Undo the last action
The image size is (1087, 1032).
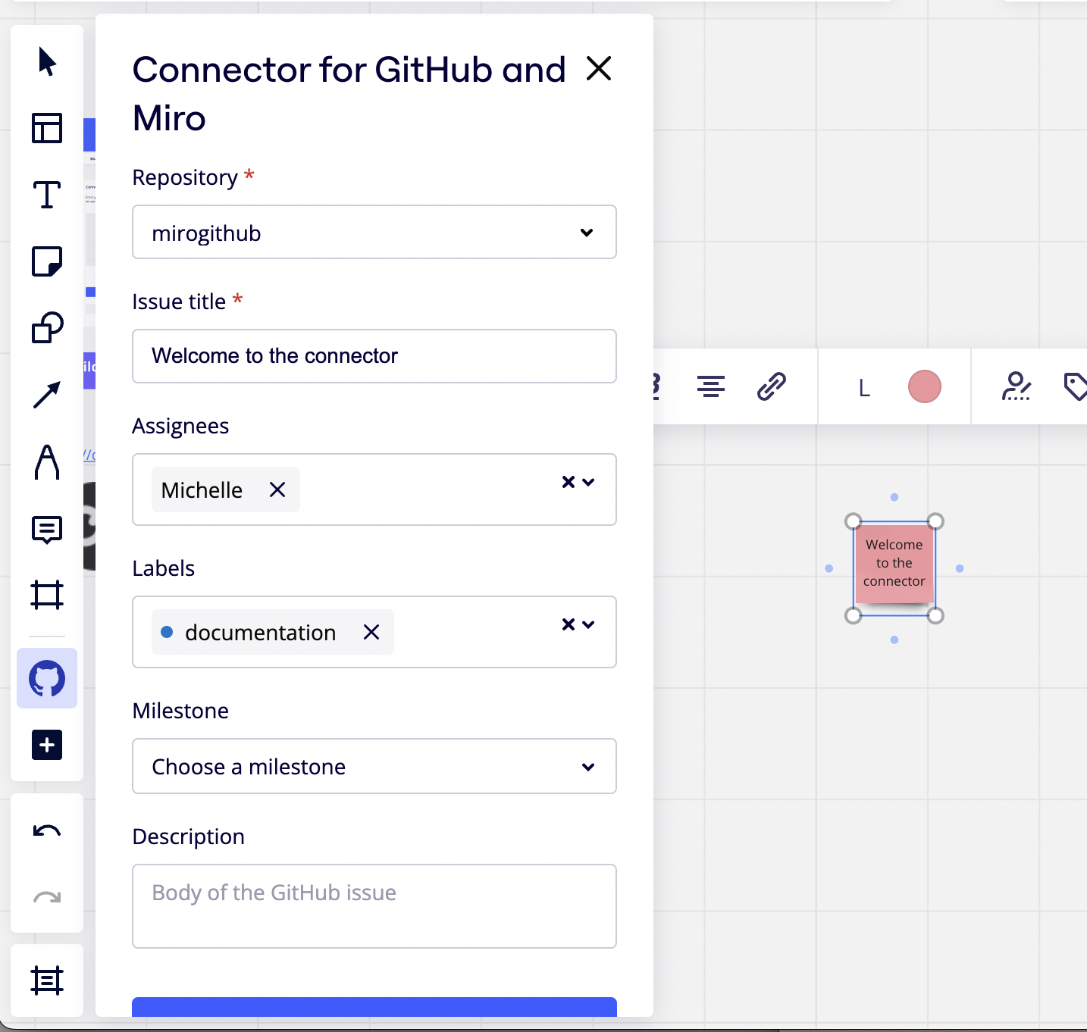tap(47, 831)
